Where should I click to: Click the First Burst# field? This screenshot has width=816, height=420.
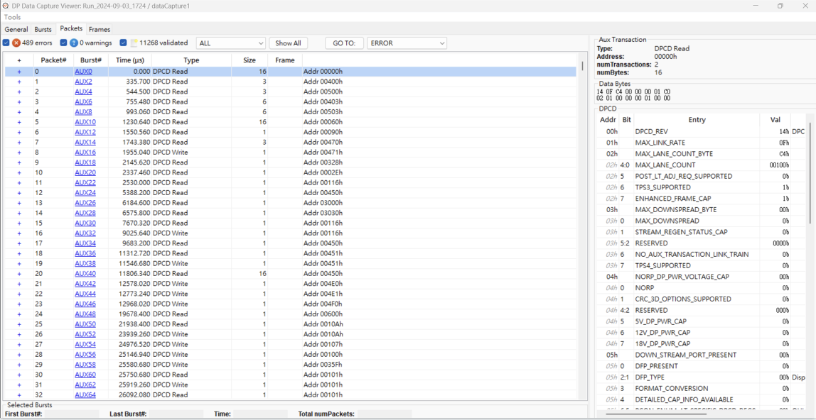(73, 414)
